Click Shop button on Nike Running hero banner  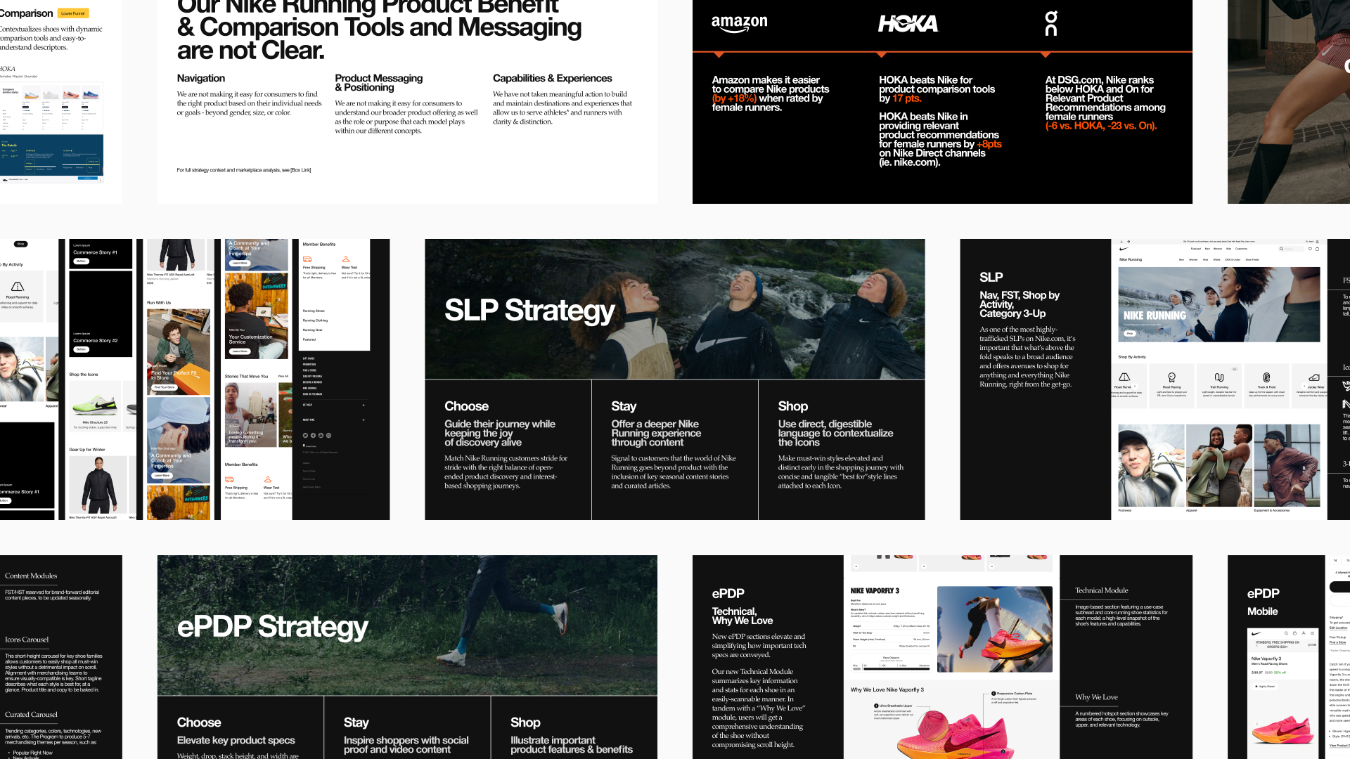(x=1130, y=333)
